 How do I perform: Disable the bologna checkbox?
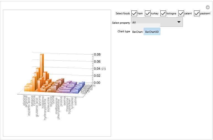[163, 14]
